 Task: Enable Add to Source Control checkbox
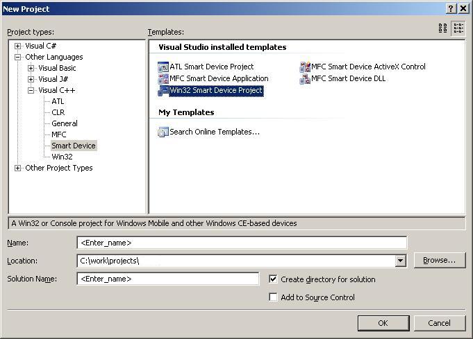(x=274, y=297)
